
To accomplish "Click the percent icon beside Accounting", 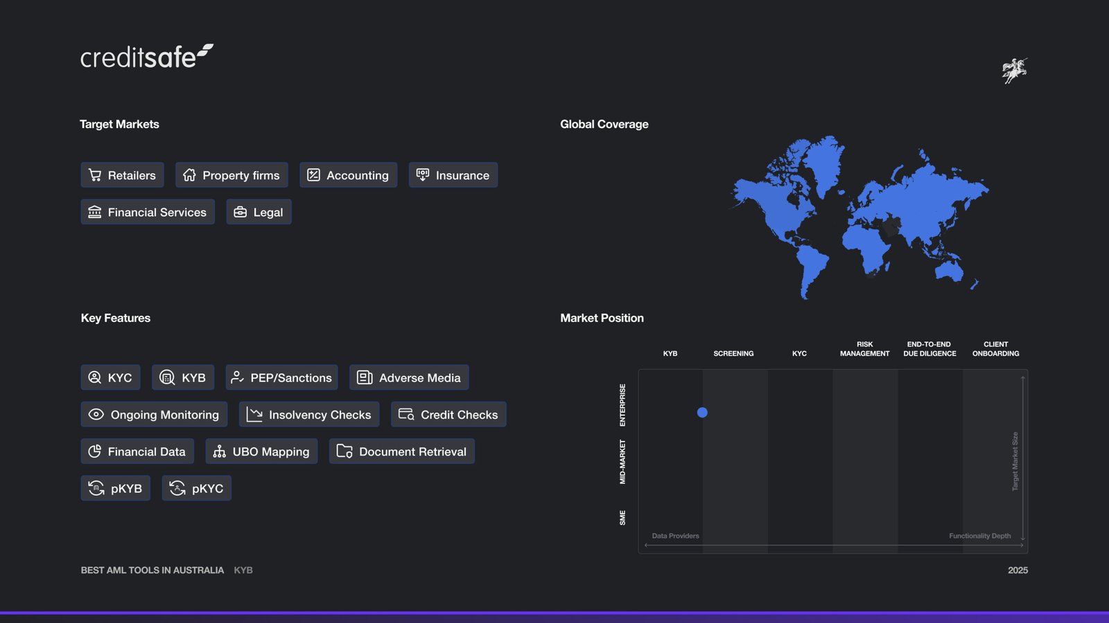I will [x=313, y=175].
